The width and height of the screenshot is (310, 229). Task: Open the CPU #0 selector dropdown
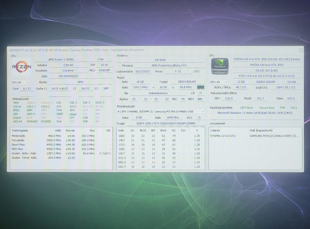coord(20,82)
